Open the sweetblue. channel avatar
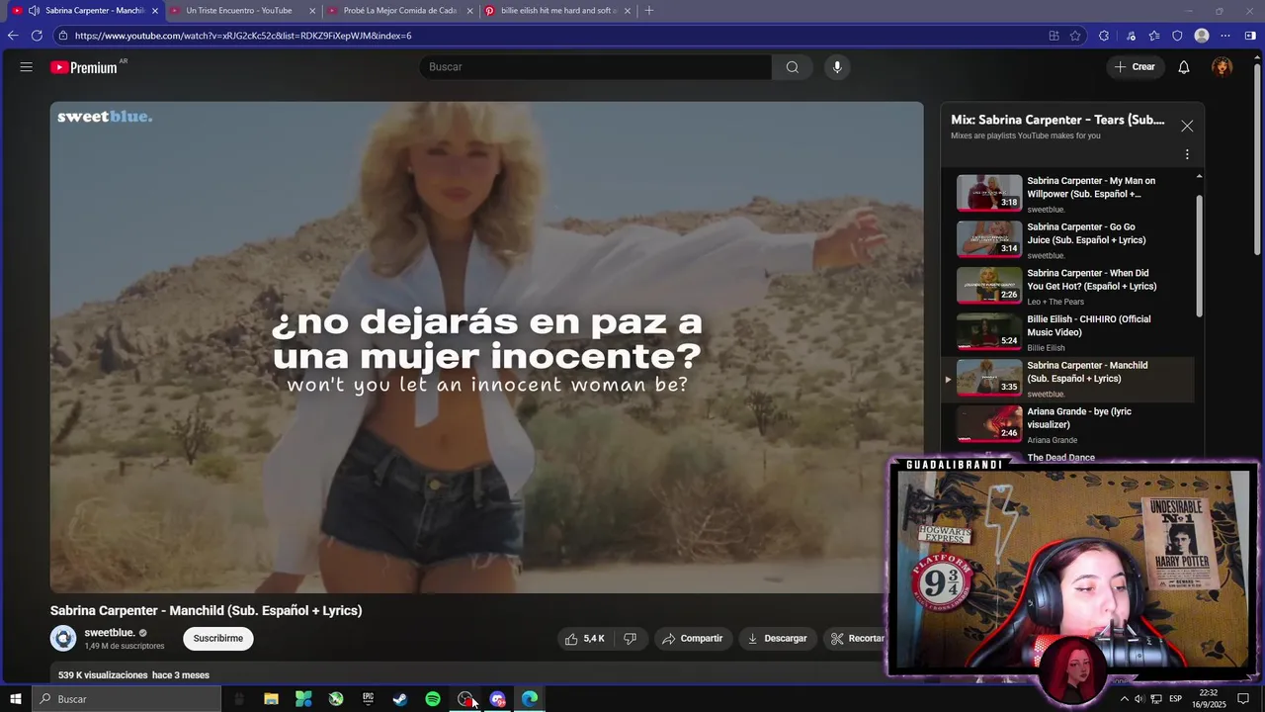1265x712 pixels. coord(63,639)
